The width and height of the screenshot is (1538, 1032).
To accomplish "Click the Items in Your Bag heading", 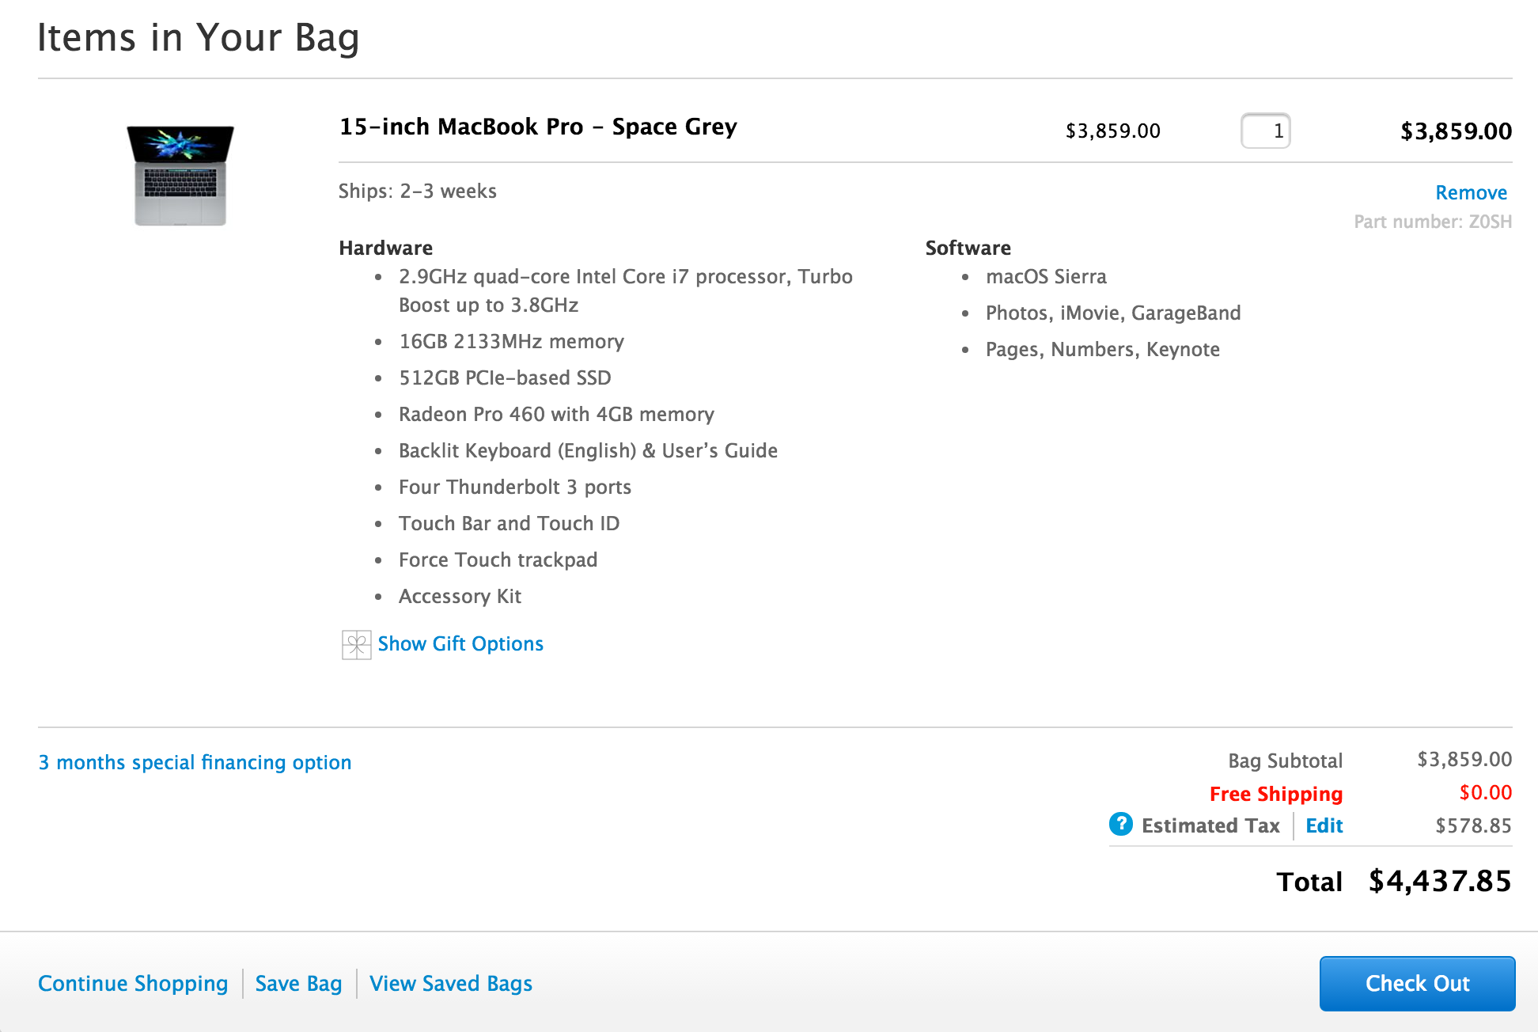I will [199, 37].
